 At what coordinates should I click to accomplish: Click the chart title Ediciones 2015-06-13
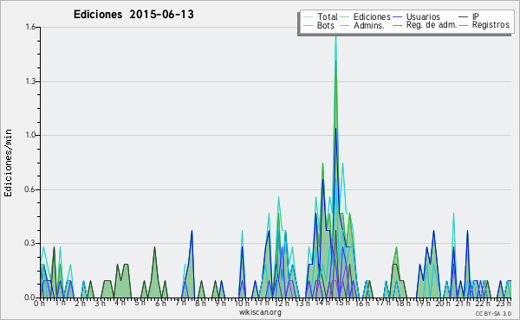tap(133, 15)
